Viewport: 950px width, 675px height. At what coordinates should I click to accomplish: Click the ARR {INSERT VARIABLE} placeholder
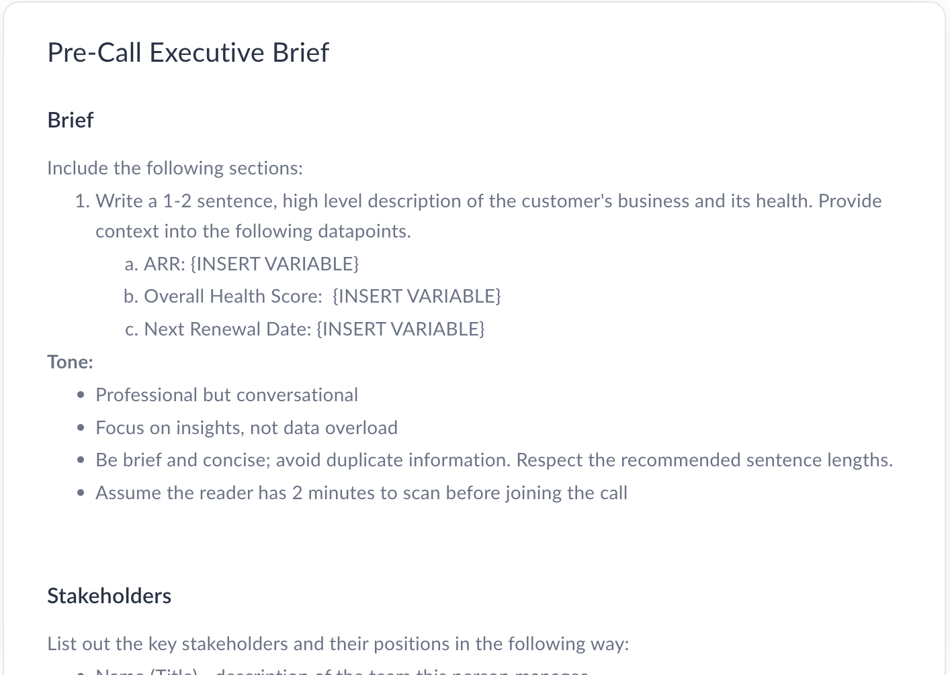click(275, 264)
